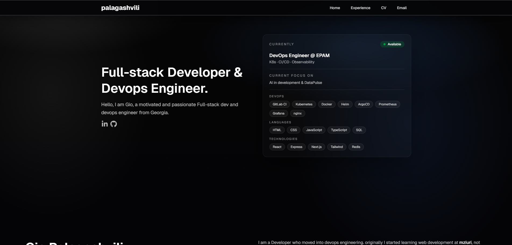This screenshot has height=245, width=512.
Task: Click the React technology tag
Action: click(277, 147)
